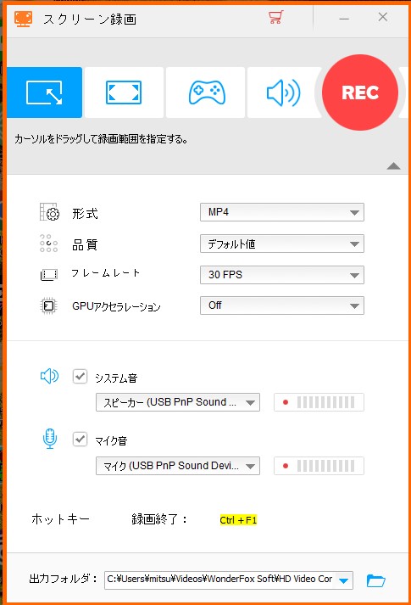Choose speaker device from スピーカー dropdown
The width and height of the screenshot is (411, 605).
click(x=178, y=402)
